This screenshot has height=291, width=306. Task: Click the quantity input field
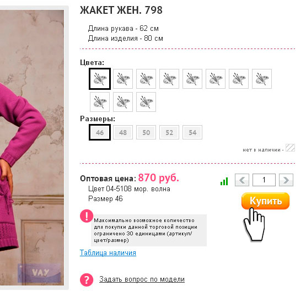point(264,180)
